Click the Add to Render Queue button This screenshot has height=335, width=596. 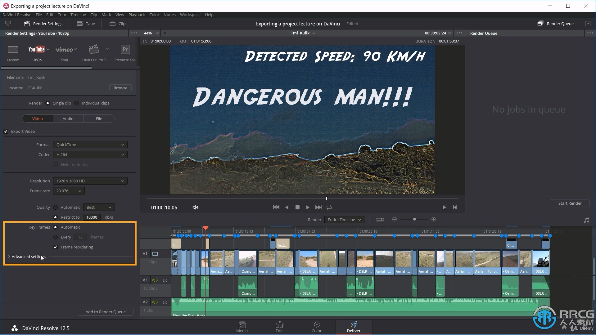(105, 312)
